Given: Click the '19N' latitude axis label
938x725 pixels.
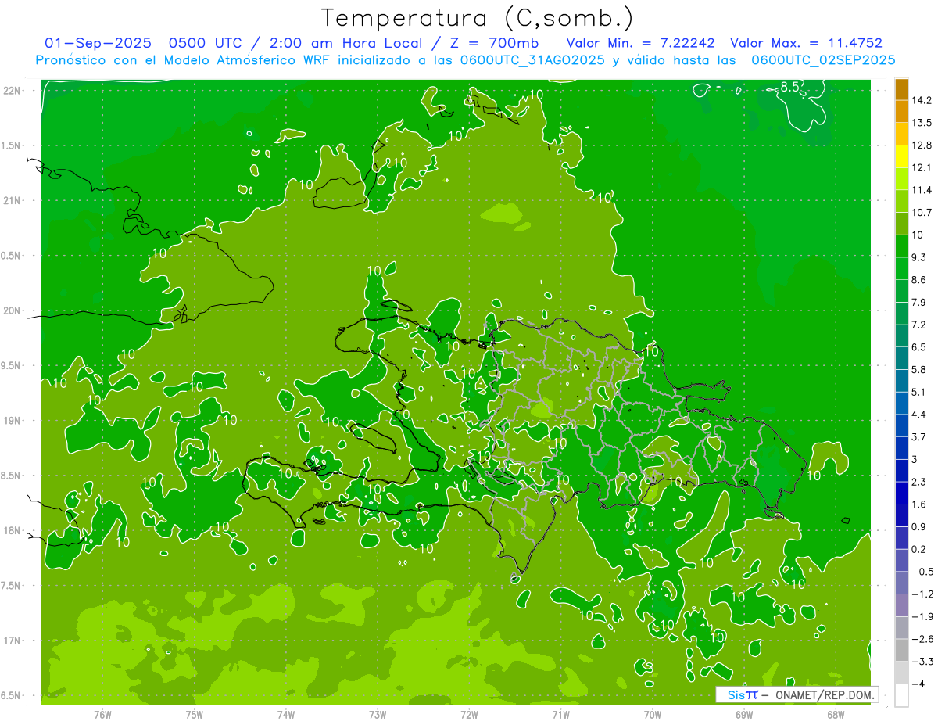Looking at the screenshot, I should click(12, 420).
